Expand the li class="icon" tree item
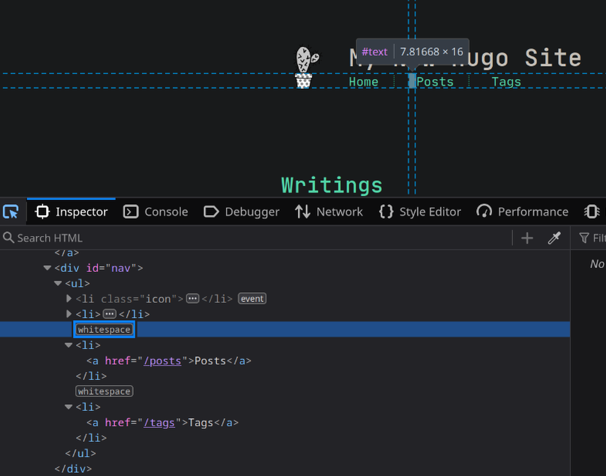Image resolution: width=606 pixels, height=476 pixels. coord(68,298)
